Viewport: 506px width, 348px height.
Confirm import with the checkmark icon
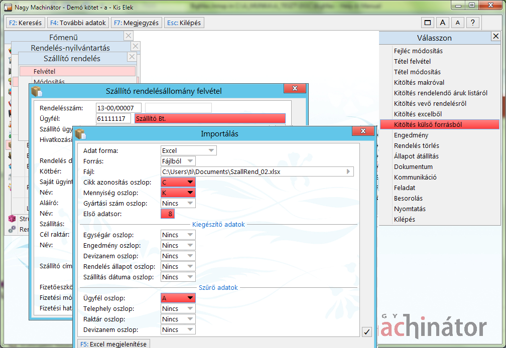[366, 331]
